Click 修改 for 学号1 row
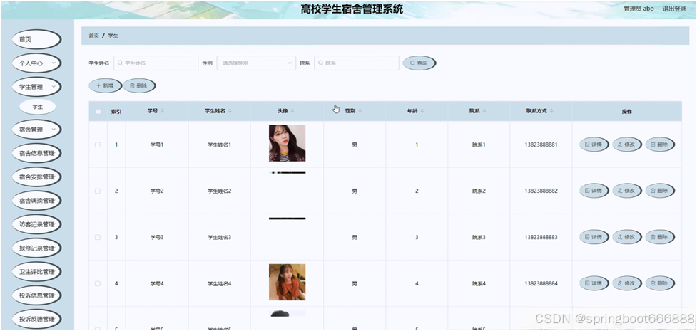 click(x=627, y=145)
